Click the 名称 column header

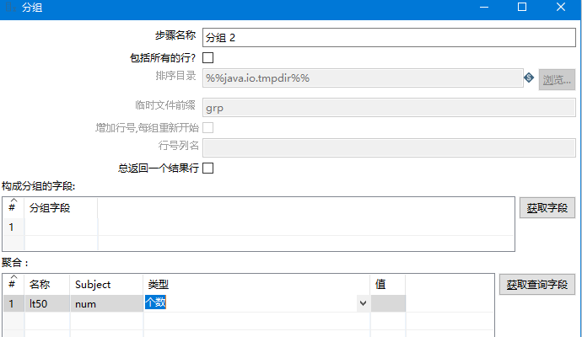(46, 285)
